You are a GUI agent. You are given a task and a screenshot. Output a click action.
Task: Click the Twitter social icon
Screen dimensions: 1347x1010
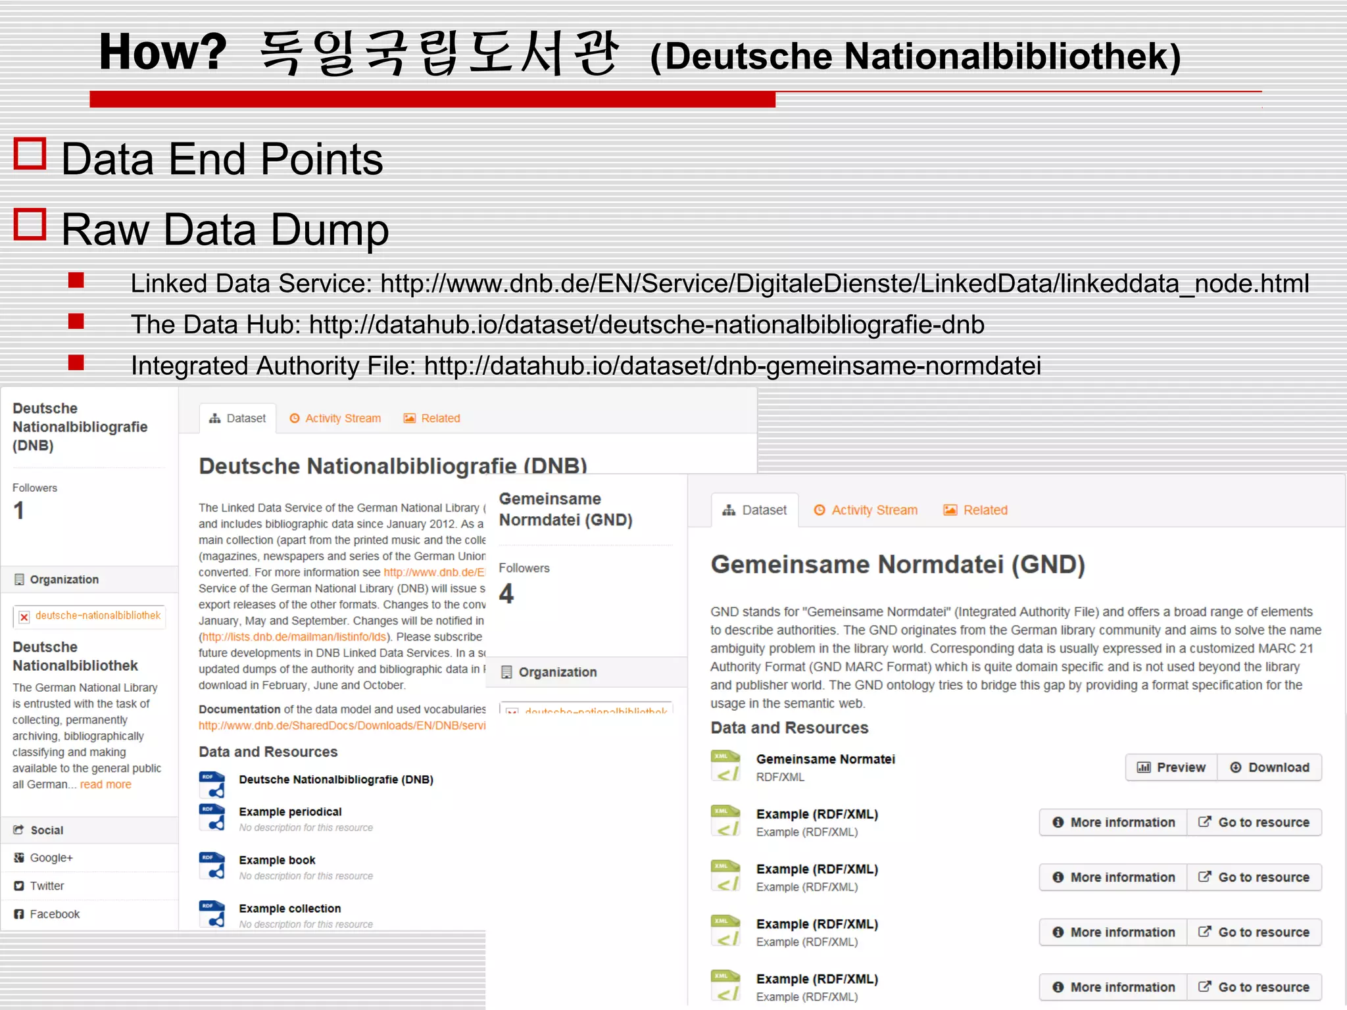19,886
